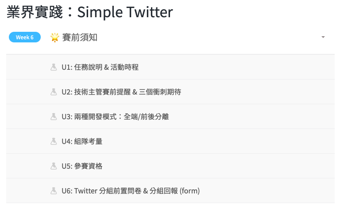Click the flask icon beside U4
This screenshot has width=340, height=208.
(x=54, y=141)
